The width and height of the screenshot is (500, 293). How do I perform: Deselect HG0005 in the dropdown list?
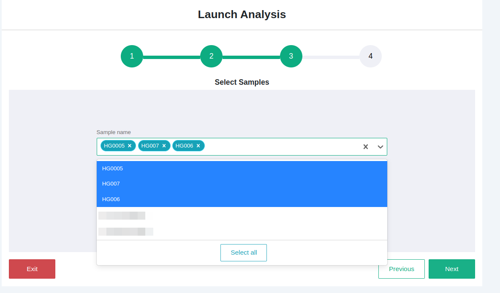(242, 169)
